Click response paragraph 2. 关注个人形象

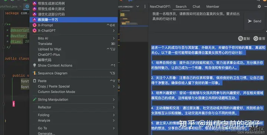207,80
